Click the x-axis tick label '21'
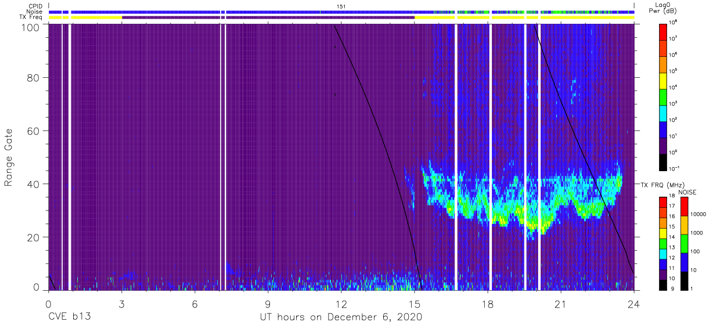 [560, 303]
